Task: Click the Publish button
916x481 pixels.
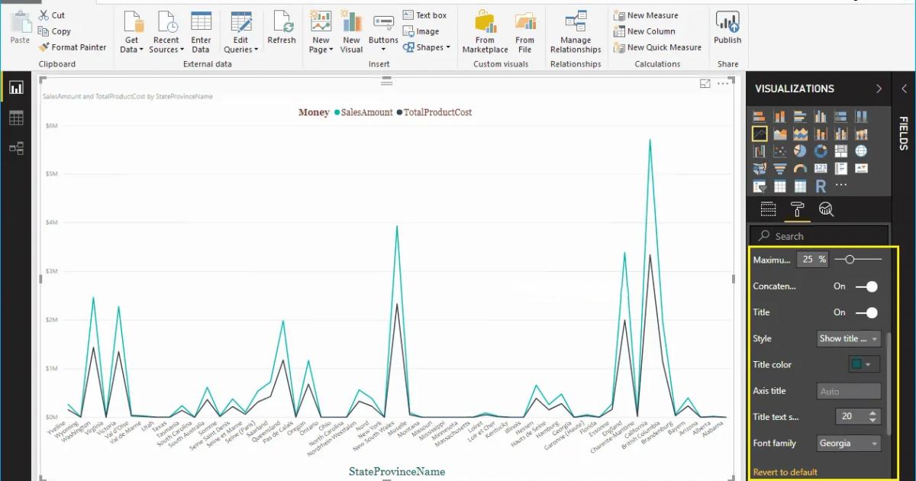Action: point(727,31)
